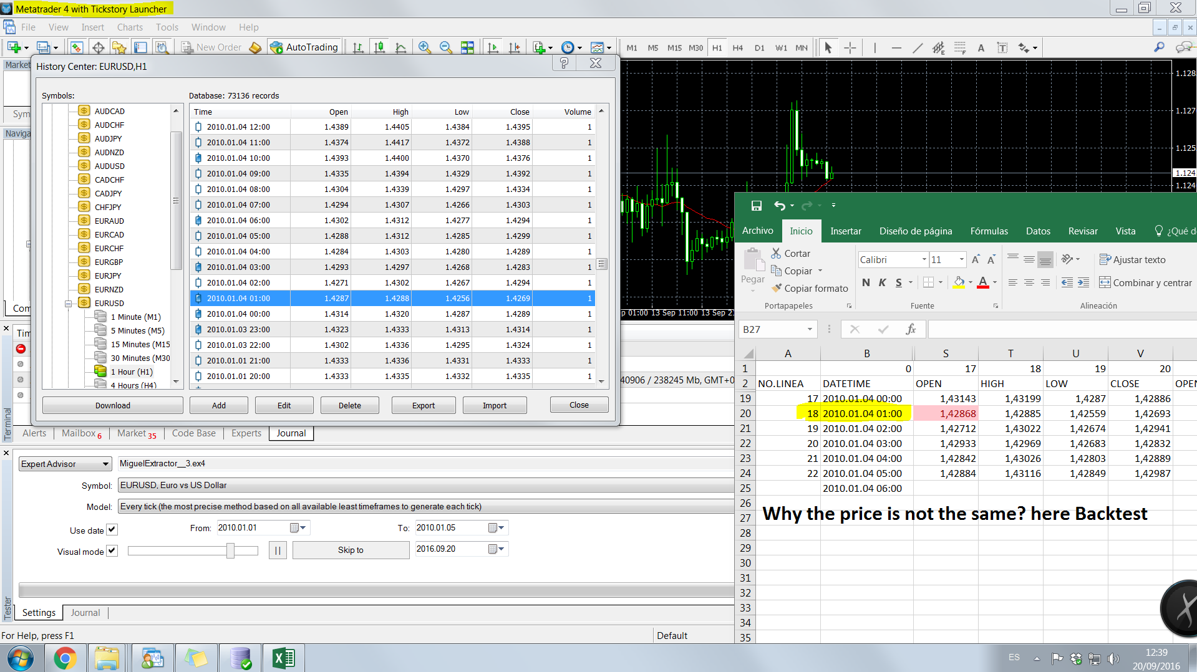Select the Trendline drawing tool
Viewport: 1197px width, 672px height.
coord(918,47)
